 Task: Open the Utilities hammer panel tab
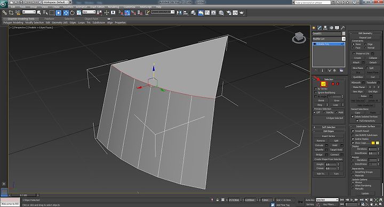pyautogui.click(x=342, y=28)
